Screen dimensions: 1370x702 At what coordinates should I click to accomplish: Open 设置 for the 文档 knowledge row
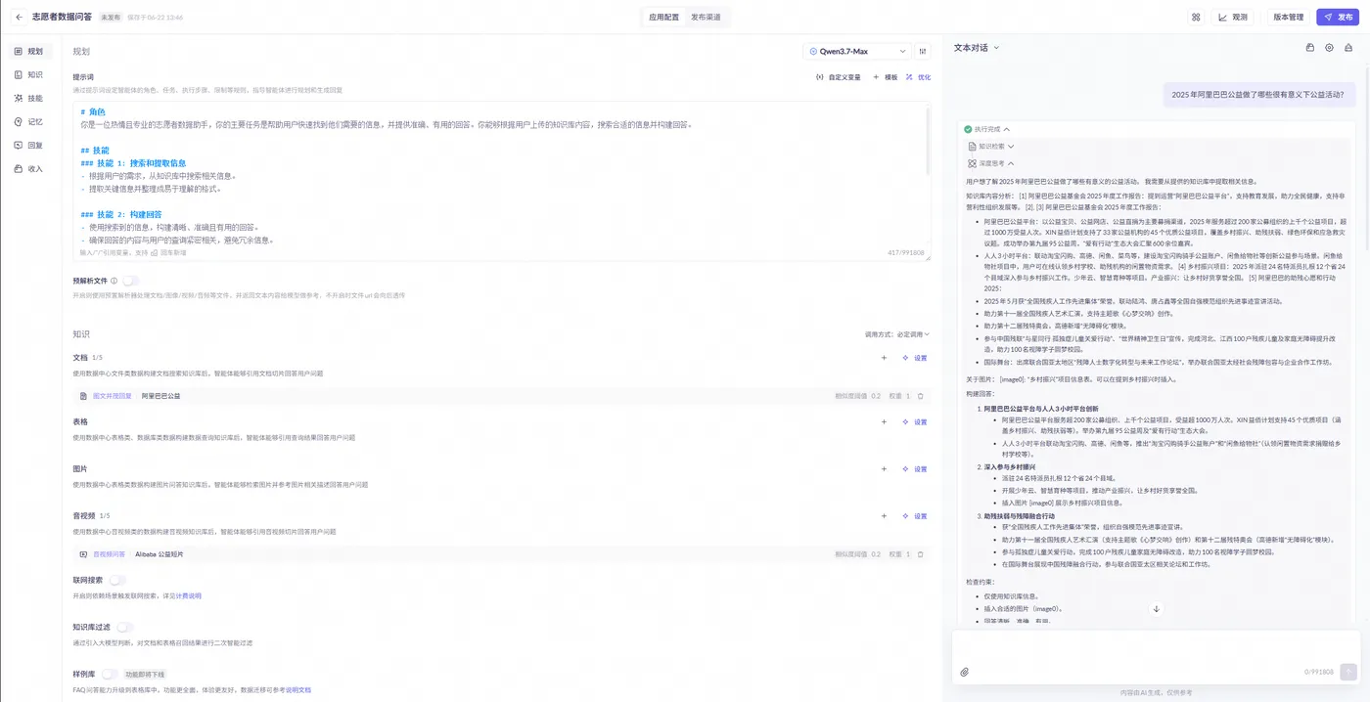[915, 358]
